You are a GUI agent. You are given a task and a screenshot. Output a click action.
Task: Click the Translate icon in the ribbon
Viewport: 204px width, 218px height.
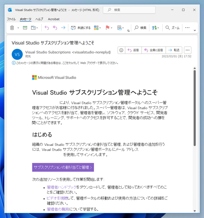click(154, 28)
